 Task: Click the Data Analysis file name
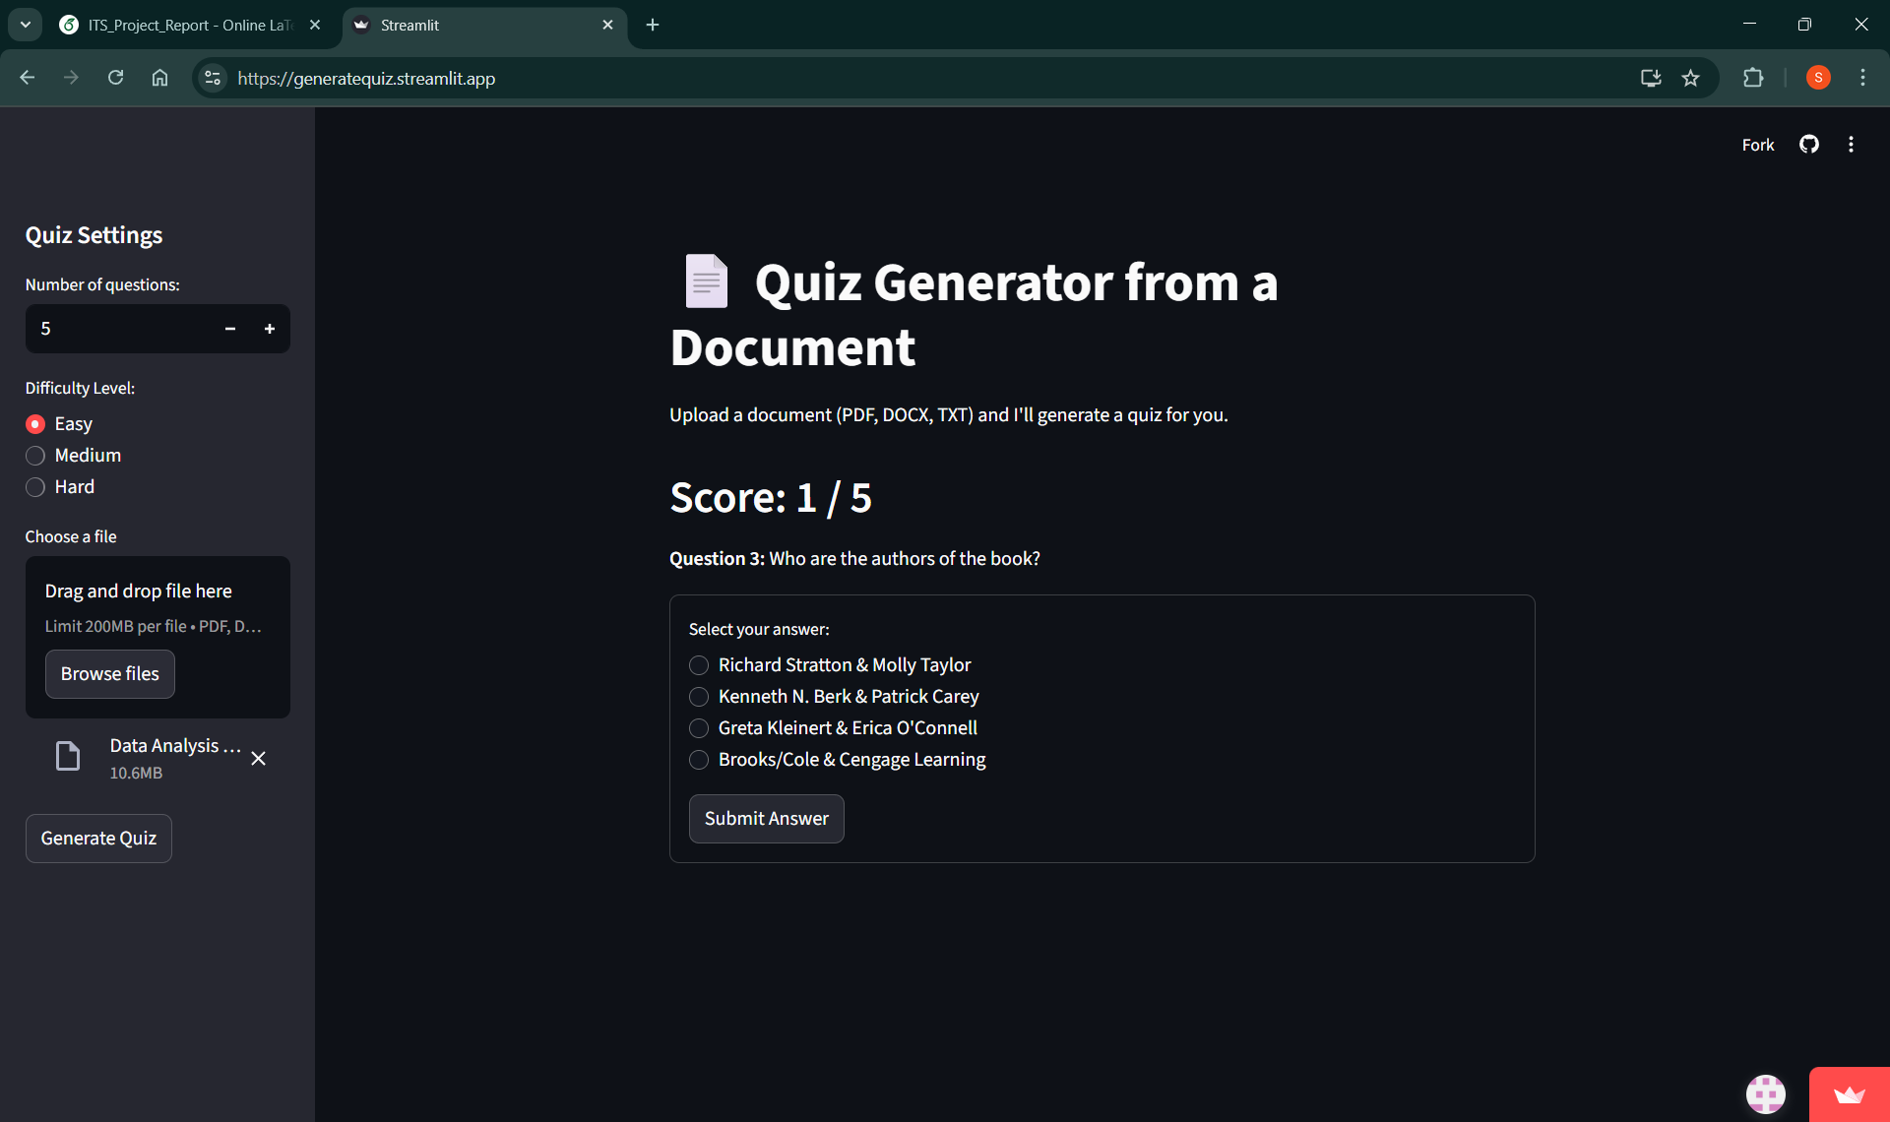click(175, 746)
